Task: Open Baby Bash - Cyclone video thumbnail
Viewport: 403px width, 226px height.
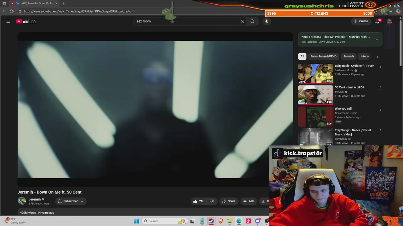Action: click(315, 73)
